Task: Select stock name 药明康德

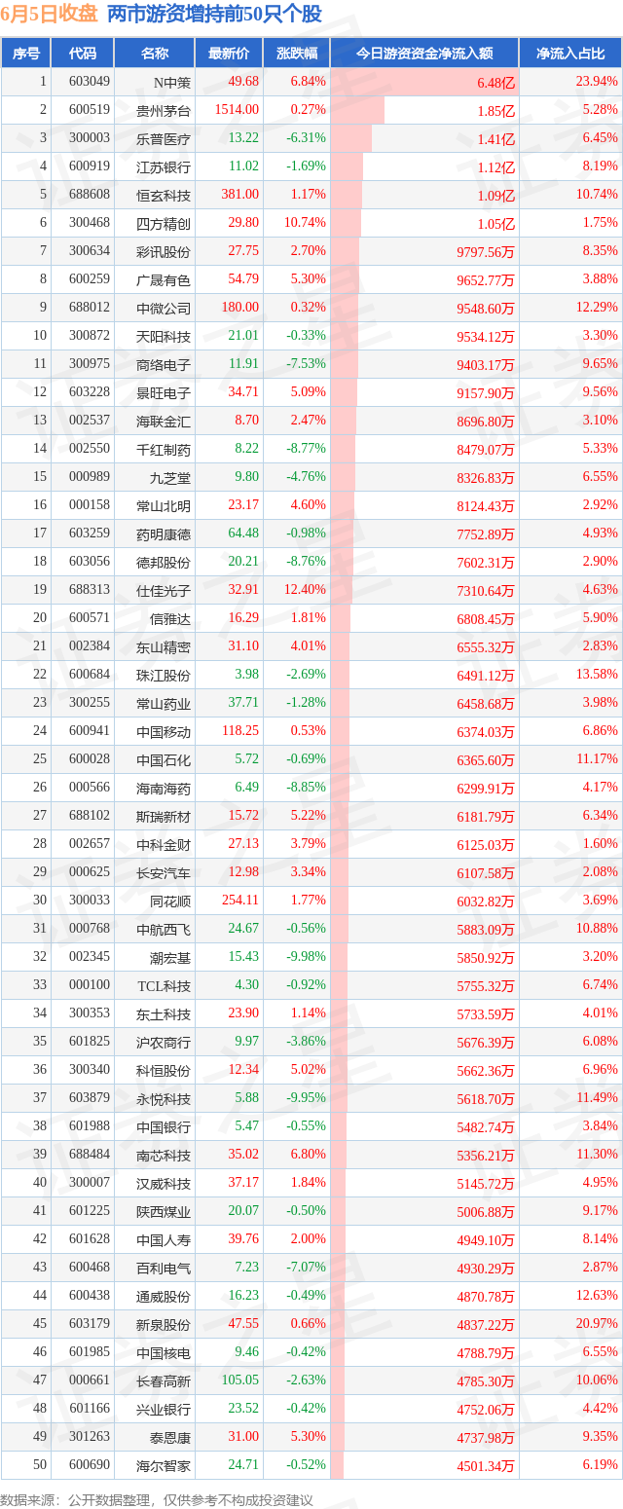Action: click(x=164, y=534)
